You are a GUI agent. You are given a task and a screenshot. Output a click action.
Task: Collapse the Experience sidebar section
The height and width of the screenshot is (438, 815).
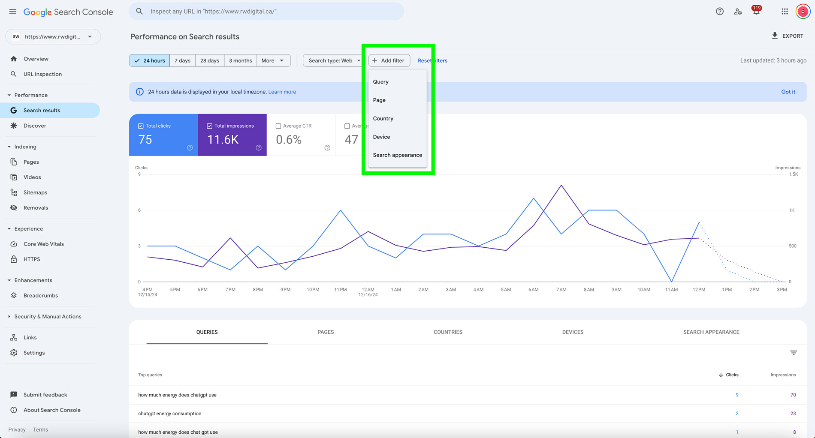coord(9,229)
